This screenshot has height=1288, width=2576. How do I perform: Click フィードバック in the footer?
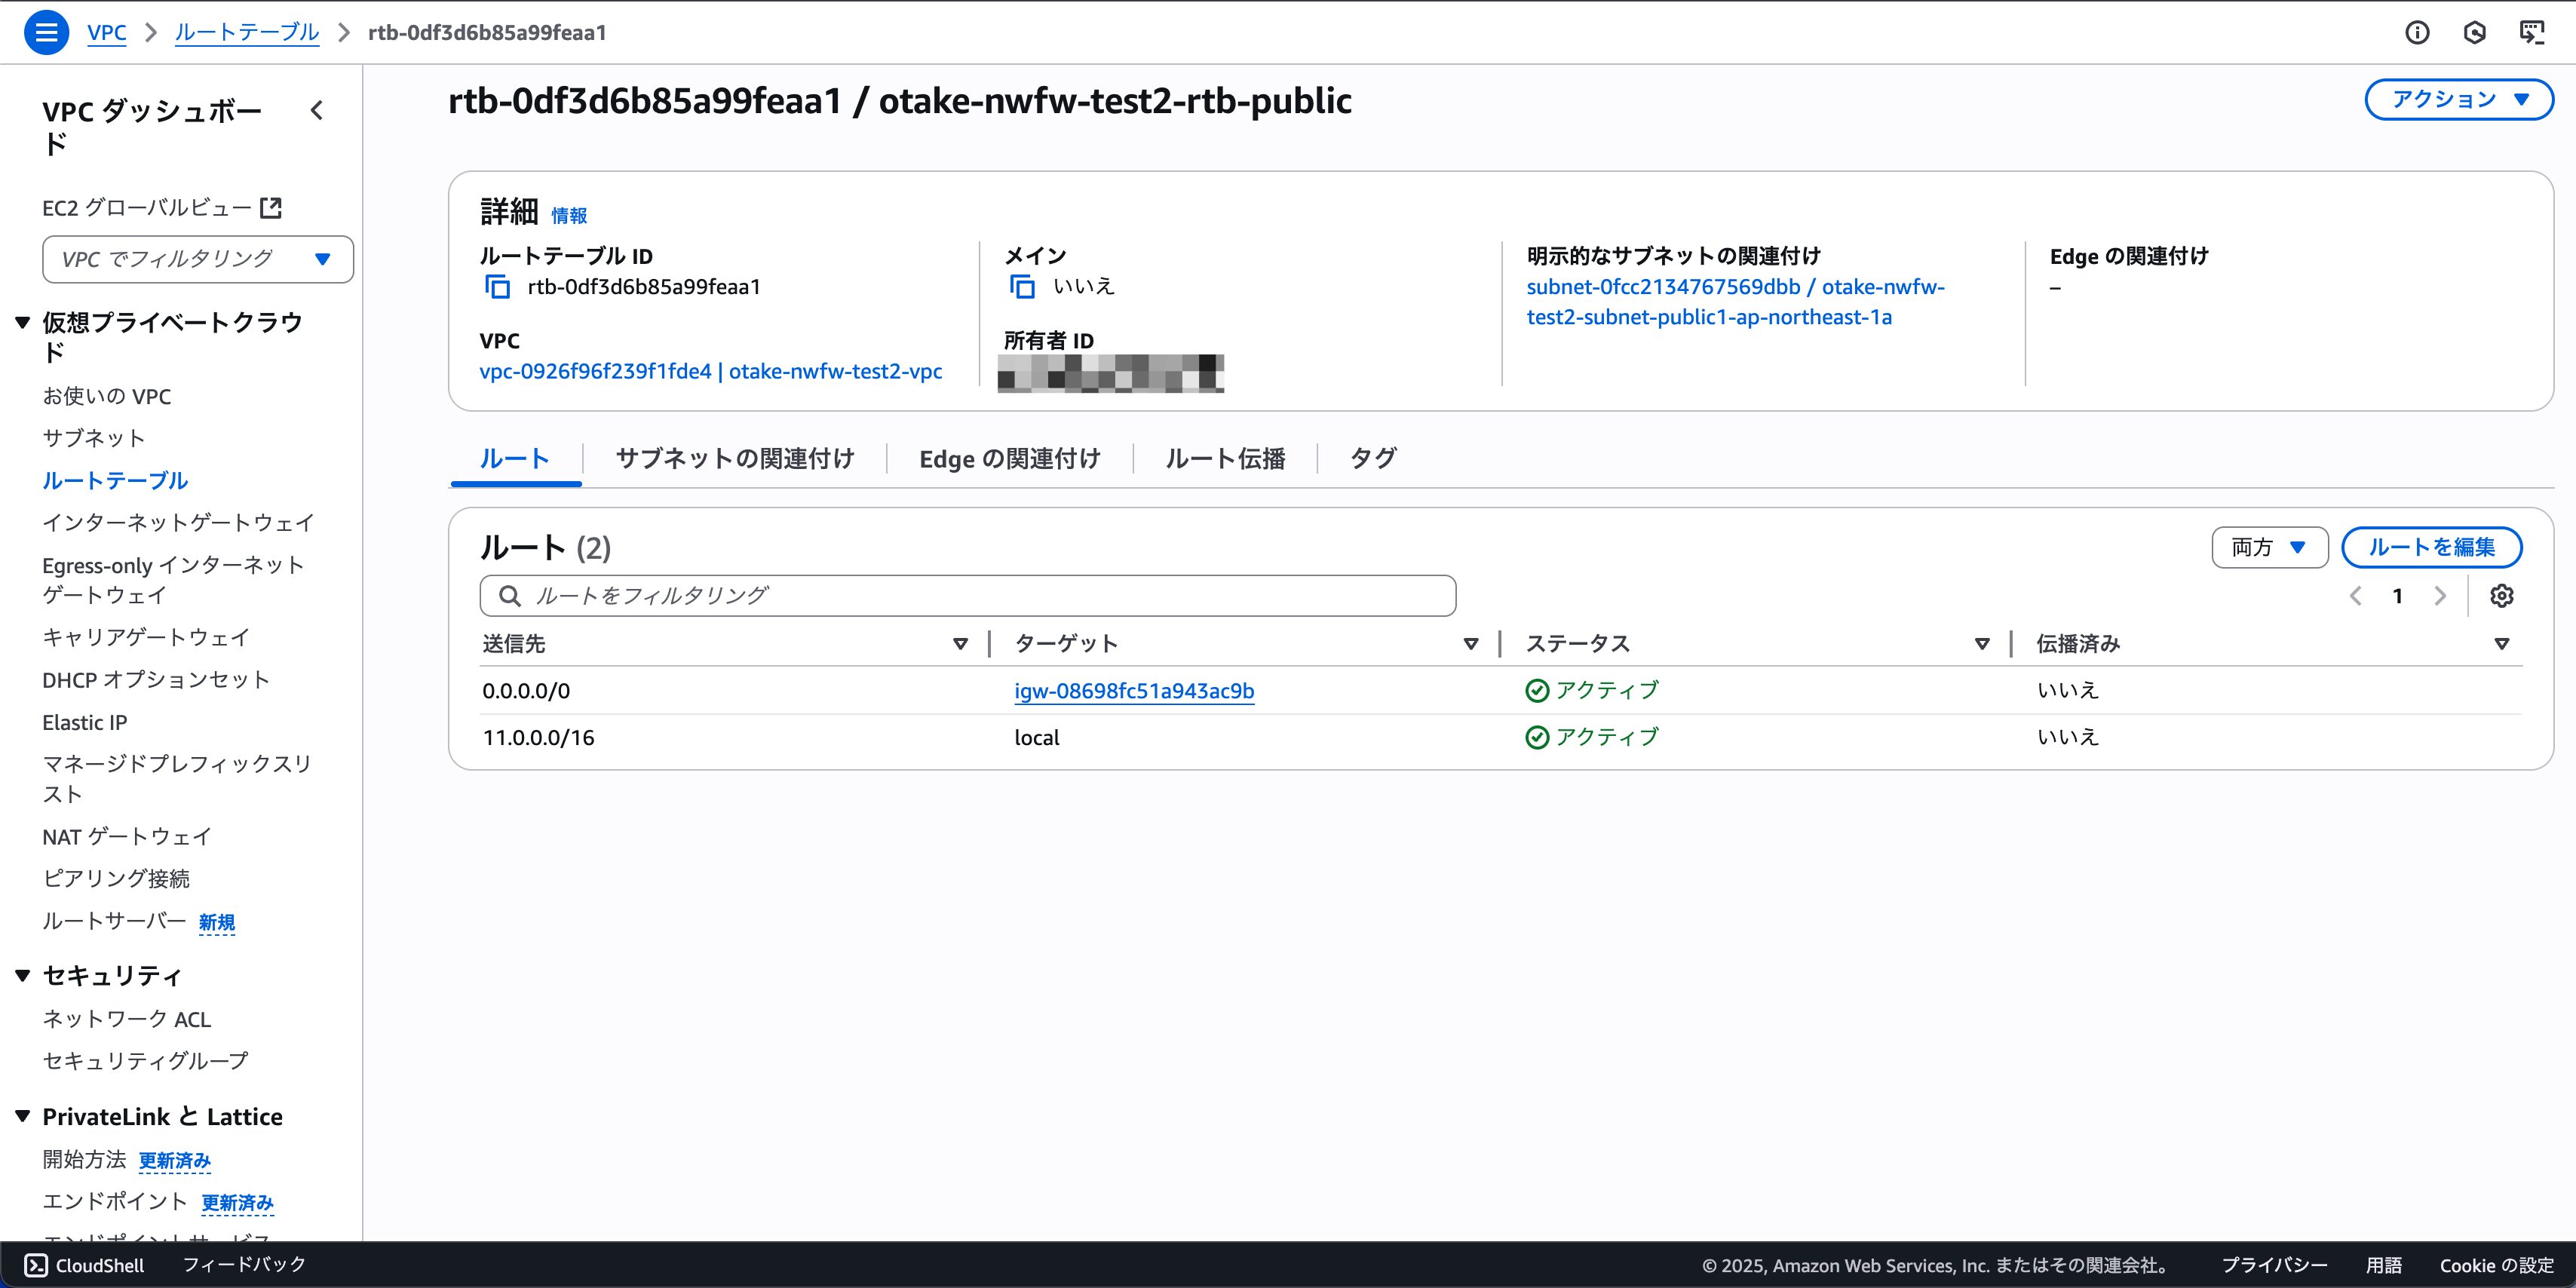(244, 1265)
